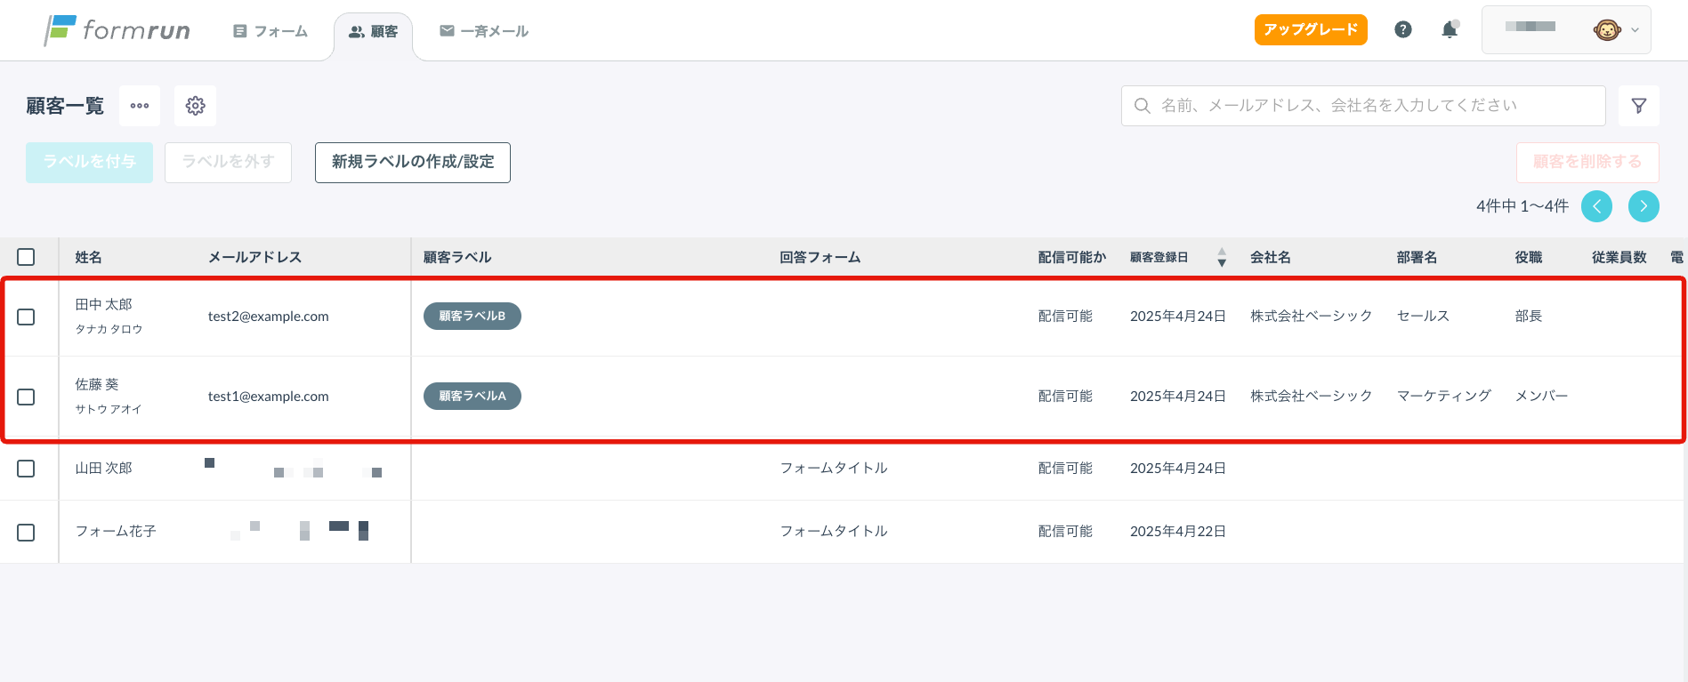
Task: Open customer list settings gear
Action: click(196, 106)
